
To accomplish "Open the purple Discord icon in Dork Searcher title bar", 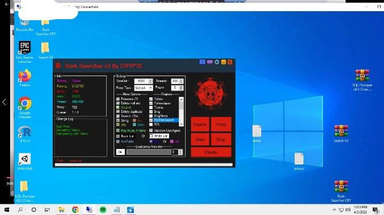I will click(x=210, y=62).
